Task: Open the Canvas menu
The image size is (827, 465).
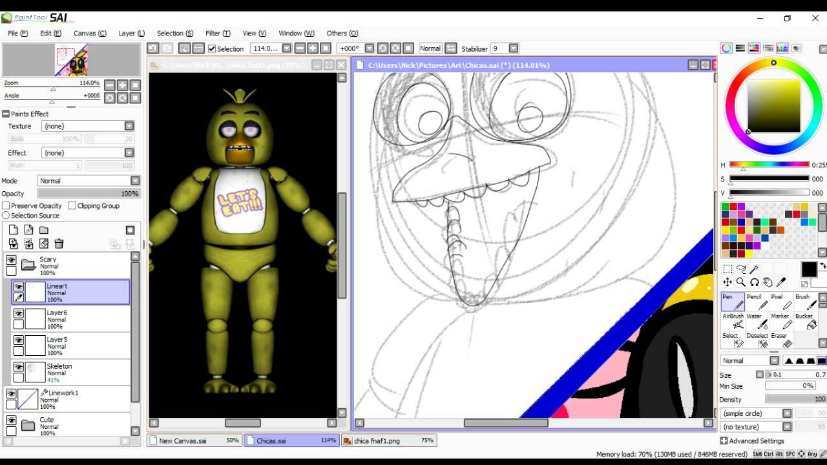Action: [90, 33]
